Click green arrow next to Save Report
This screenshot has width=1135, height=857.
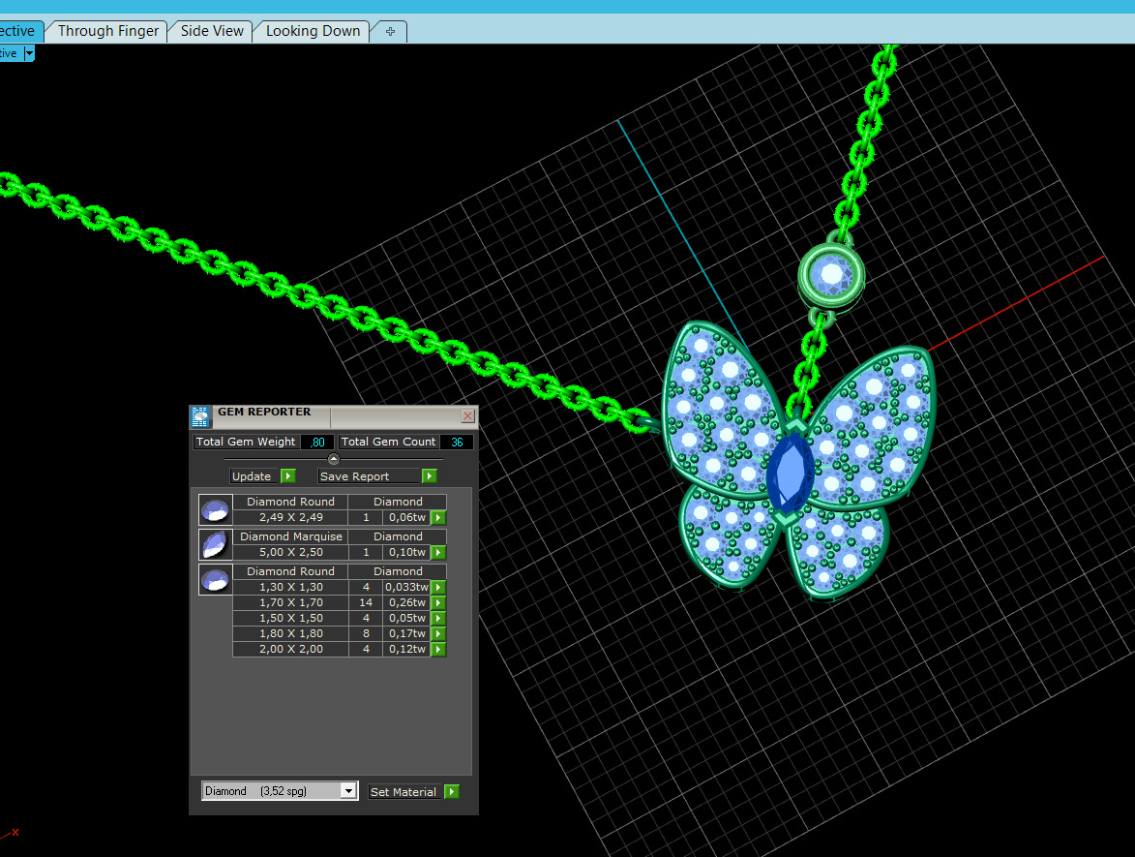[430, 476]
